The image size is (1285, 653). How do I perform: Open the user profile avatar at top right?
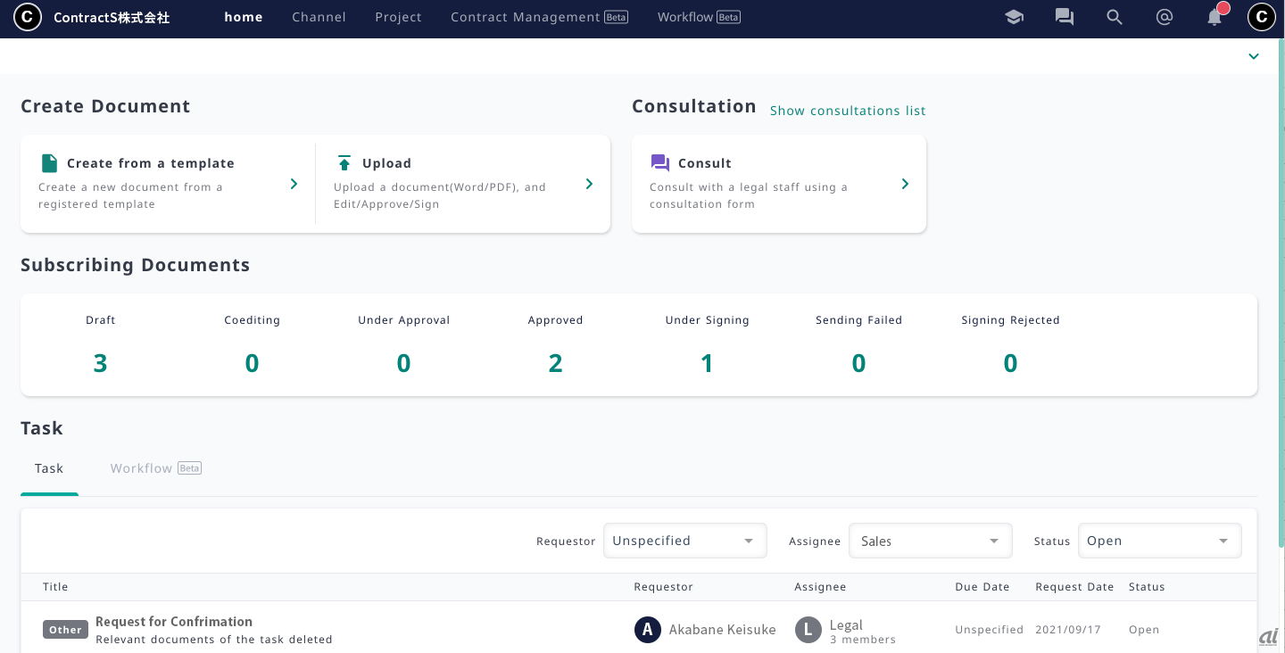[x=1261, y=17]
